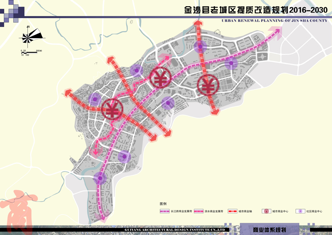Viewport: 332px width, 235px height.
Task: Click the wind rose north compass
Action: coord(30,37)
